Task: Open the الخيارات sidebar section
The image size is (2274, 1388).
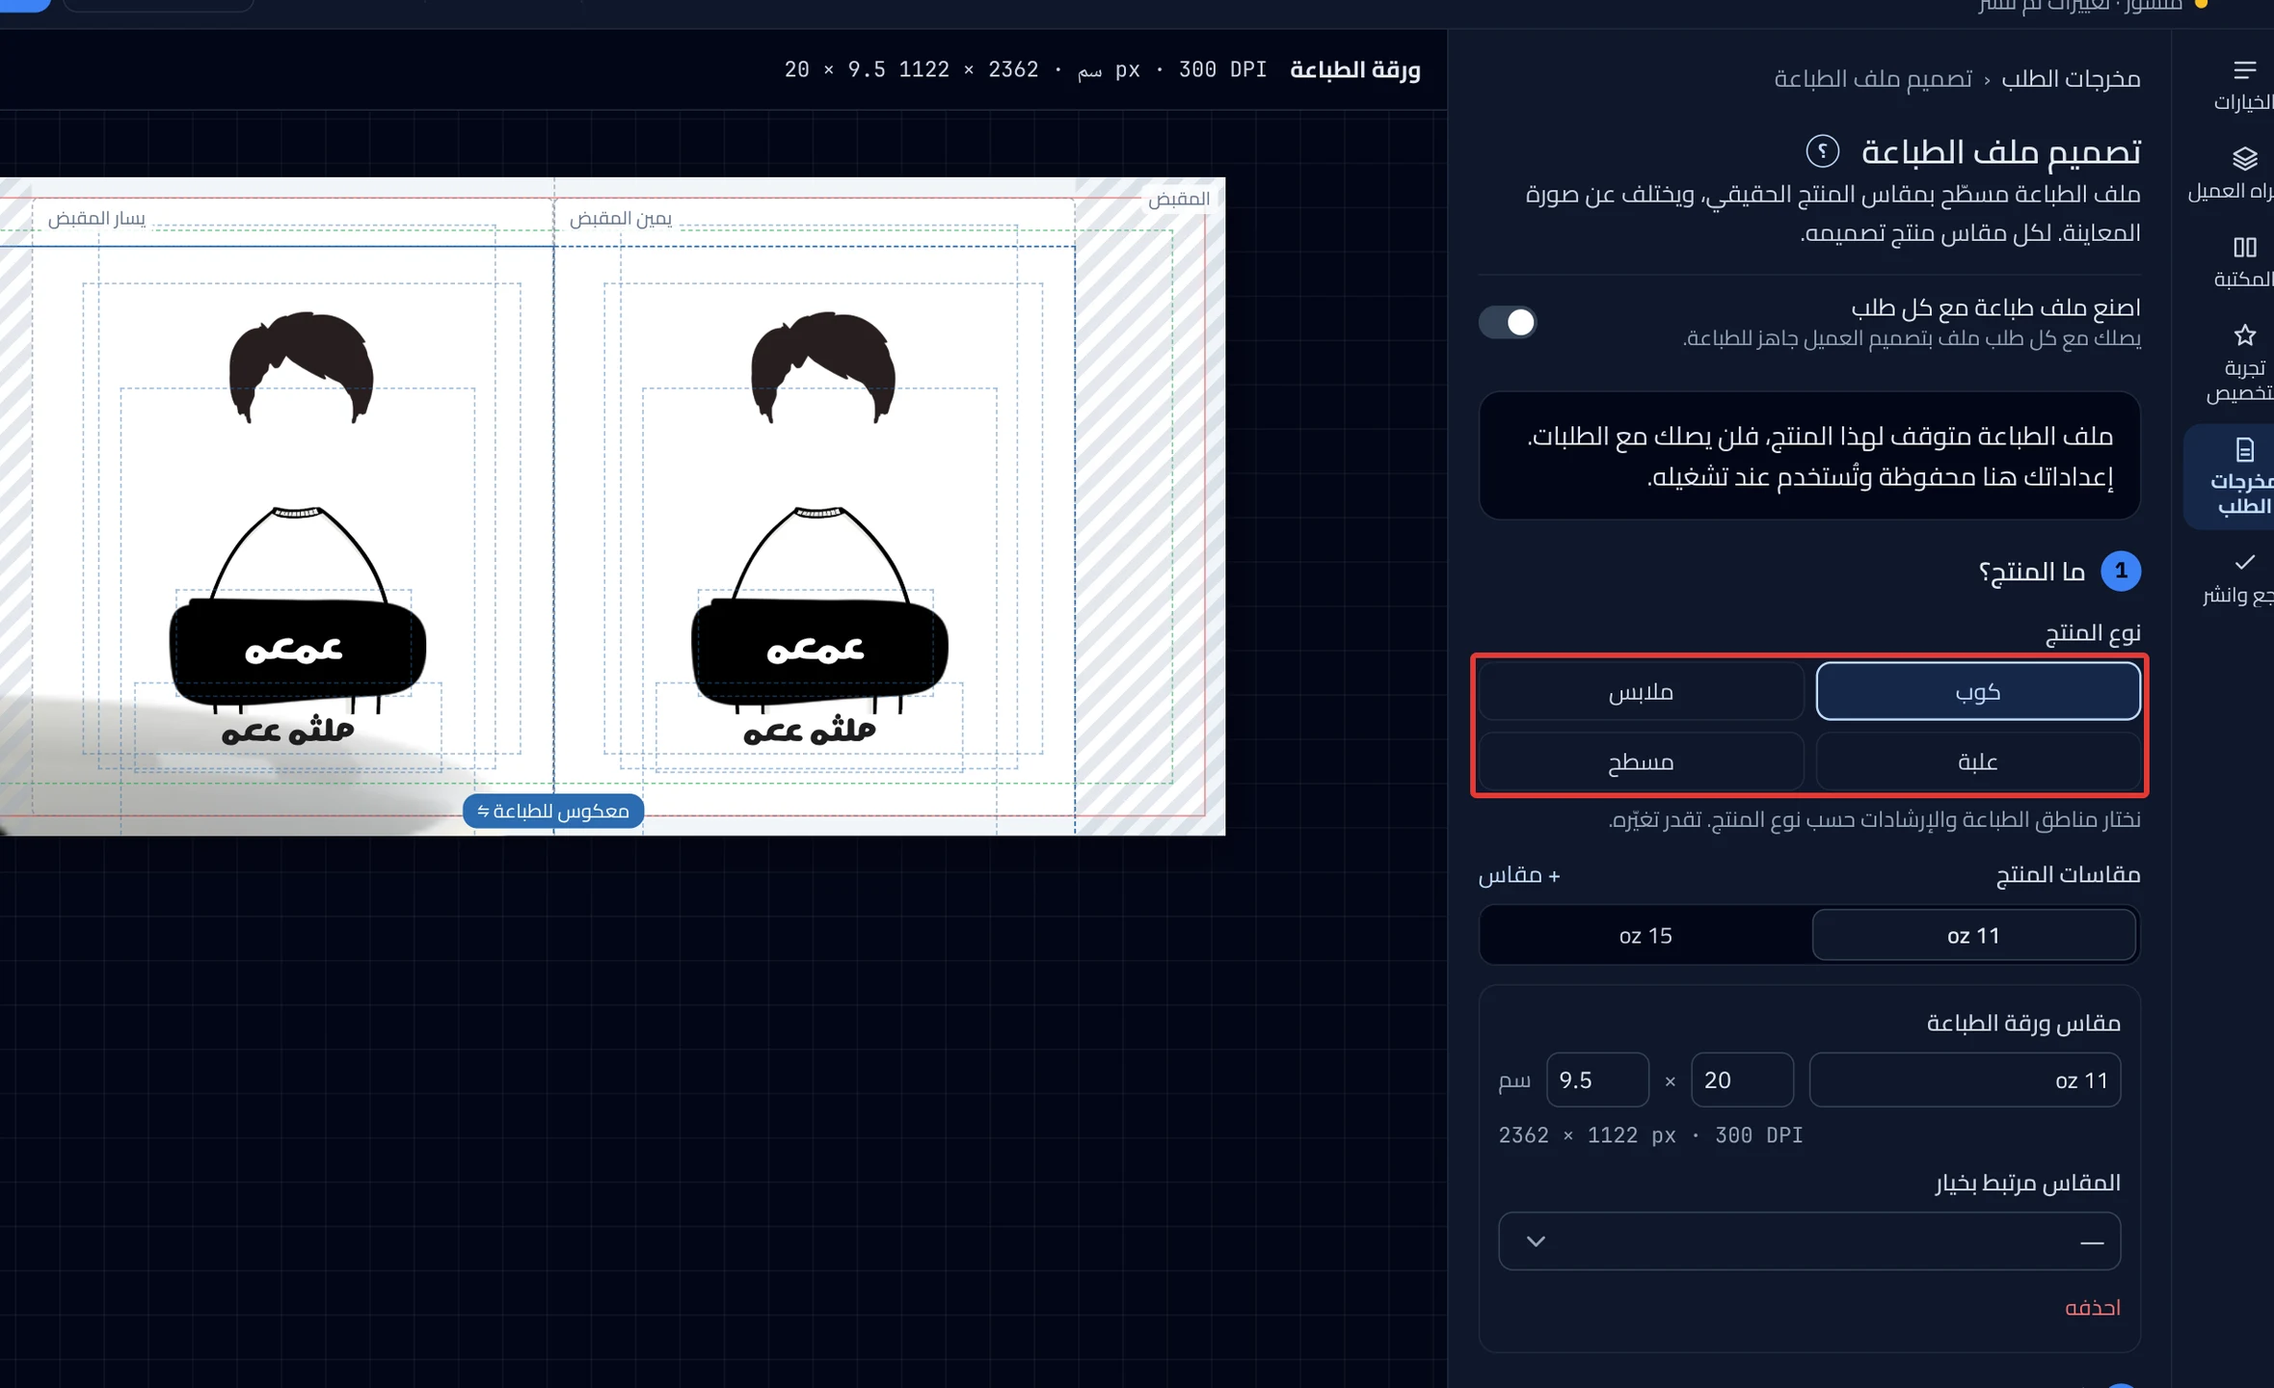Action: click(2244, 85)
